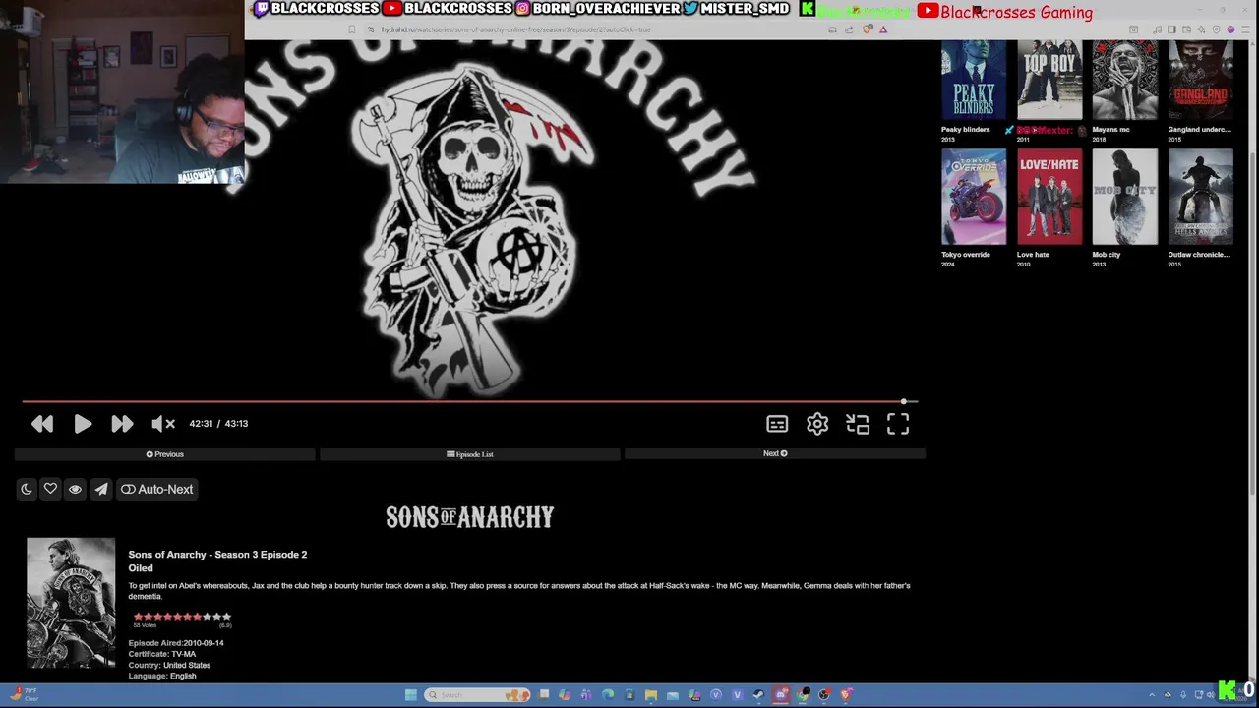This screenshot has width=1259, height=708.
Task: Click the 'Love hate' title text
Action: click(1033, 255)
